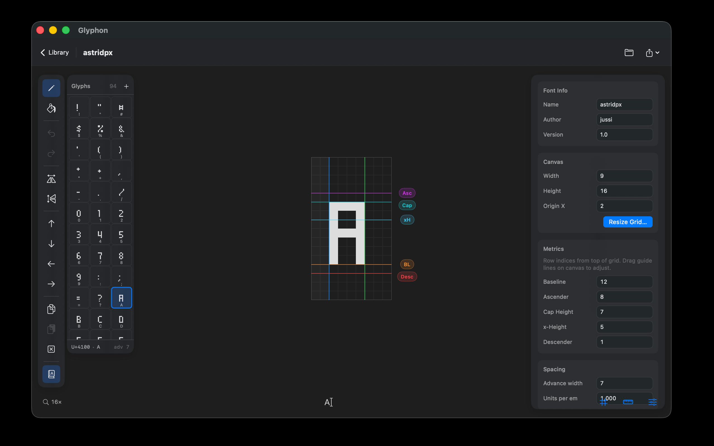Select the forward slash glyph
The image size is (714, 446).
[x=122, y=192]
